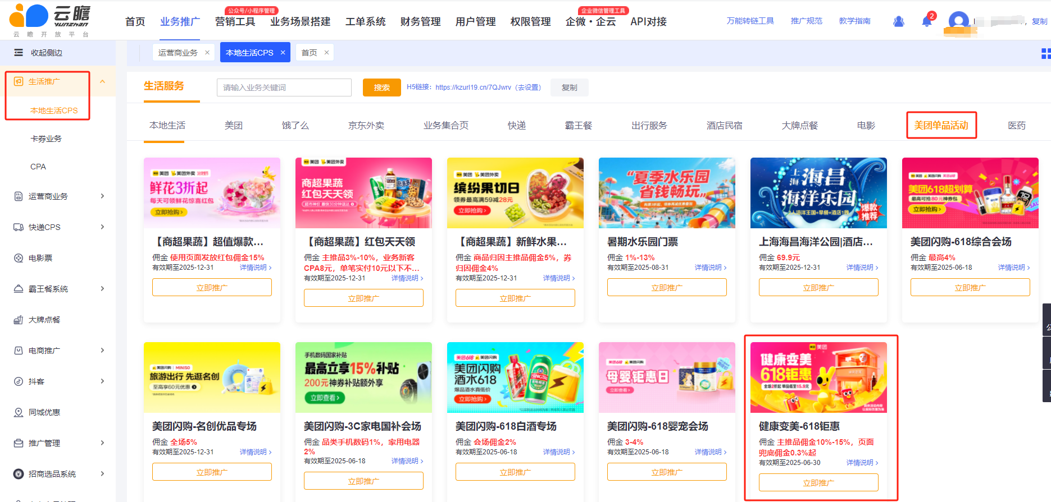Image resolution: width=1051 pixels, height=502 pixels.
Task: Expand the 电商推广 menu chevron
Action: 102,350
